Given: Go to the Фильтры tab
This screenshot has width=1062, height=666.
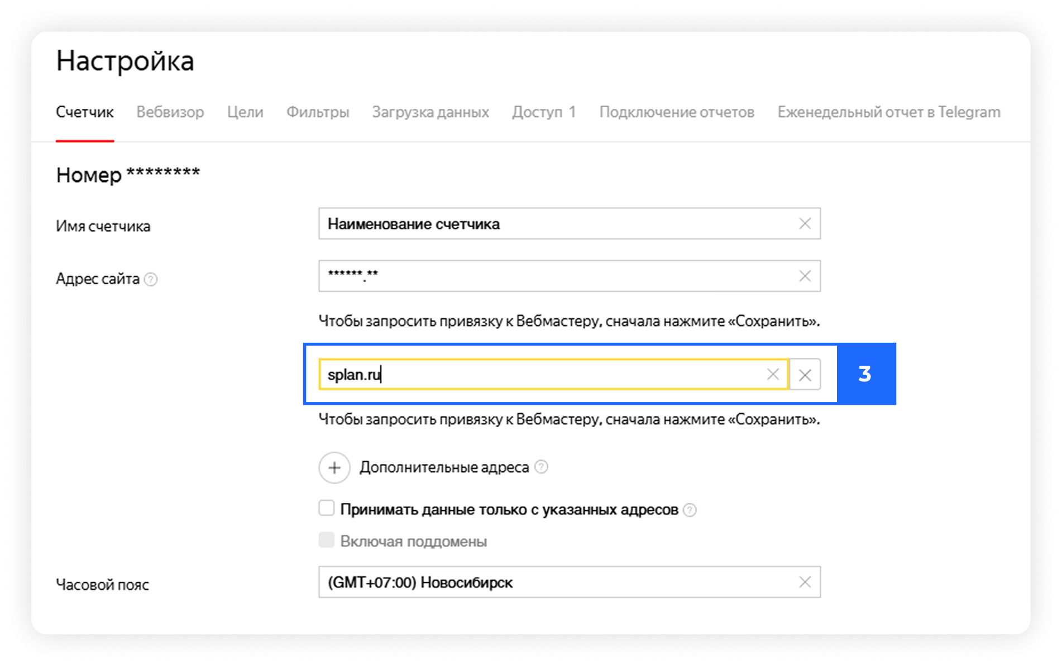Looking at the screenshot, I should [x=318, y=112].
